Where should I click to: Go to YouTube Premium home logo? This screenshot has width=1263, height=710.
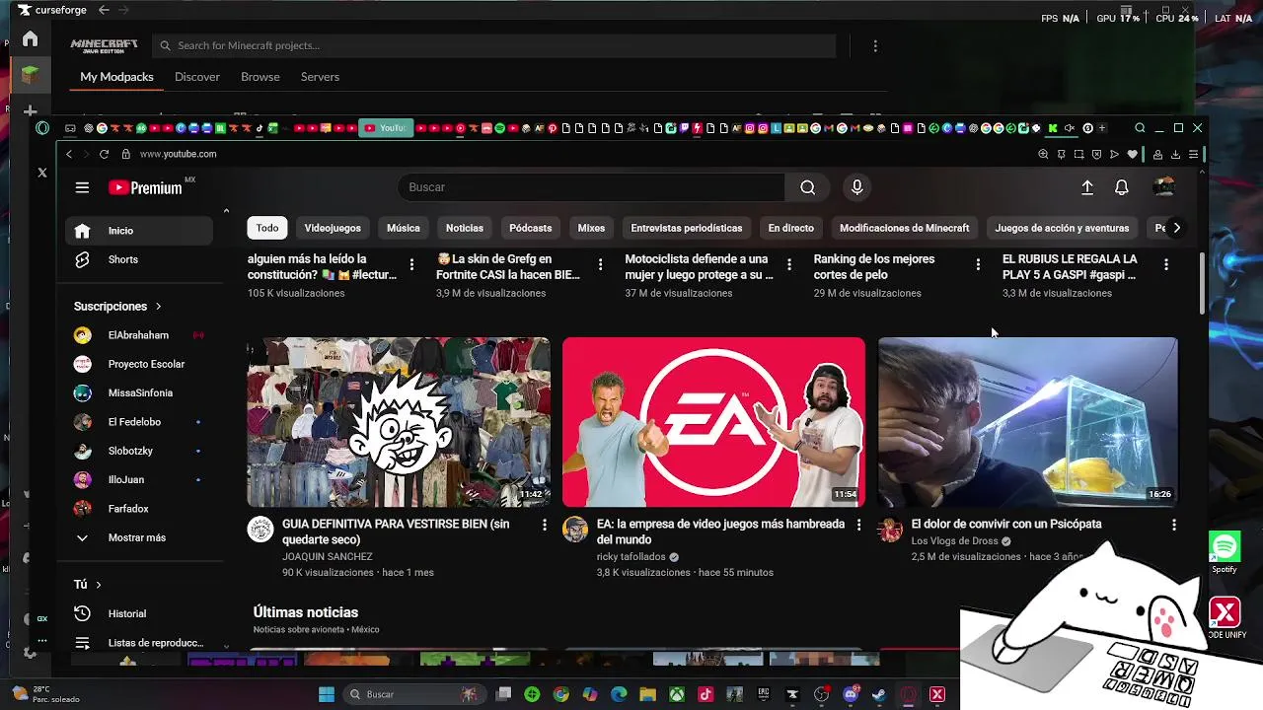click(145, 187)
